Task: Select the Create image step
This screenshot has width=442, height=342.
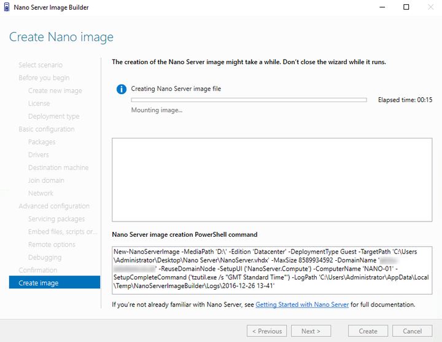Action: point(55,282)
